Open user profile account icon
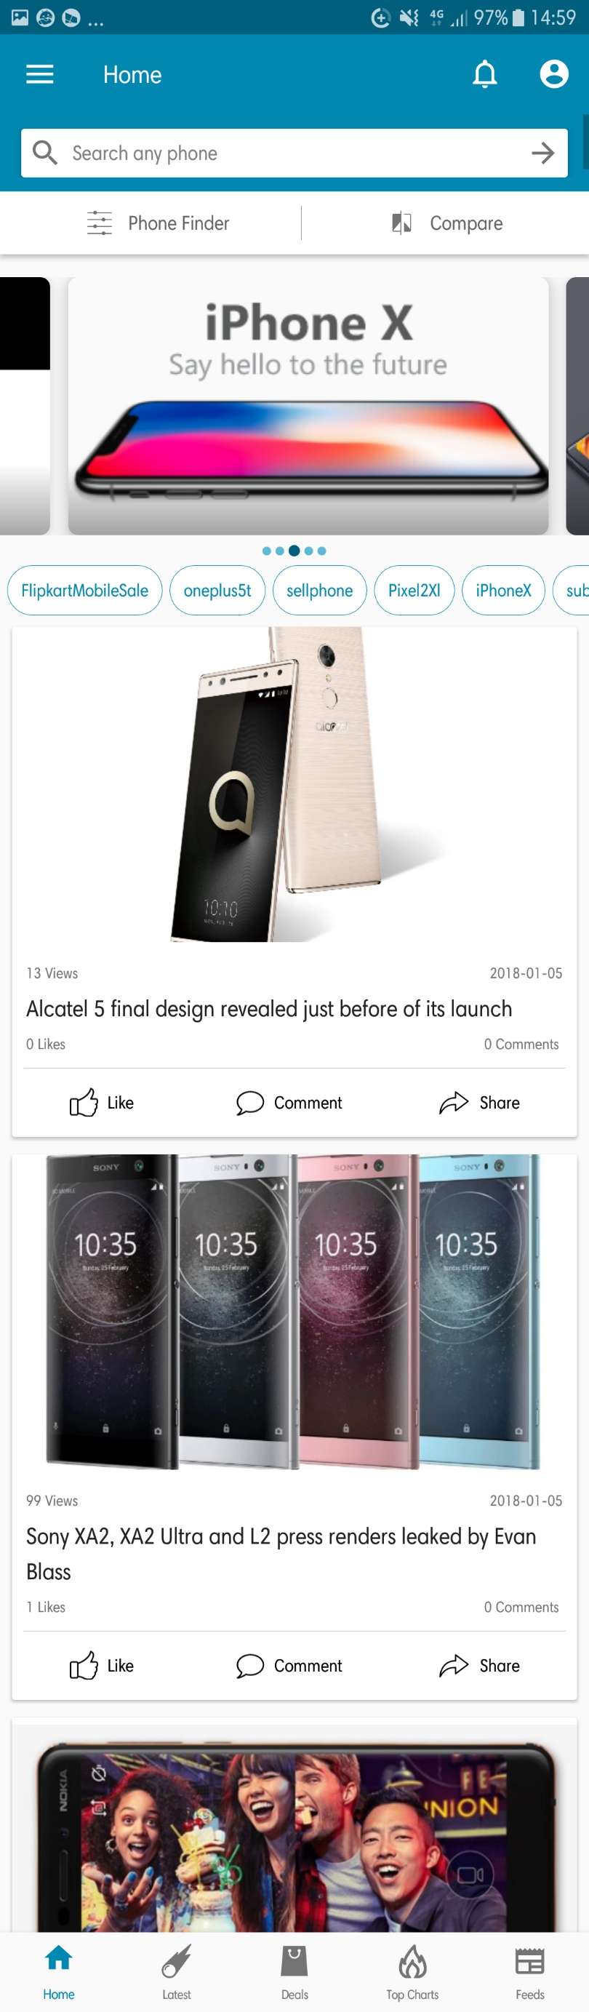 554,74
